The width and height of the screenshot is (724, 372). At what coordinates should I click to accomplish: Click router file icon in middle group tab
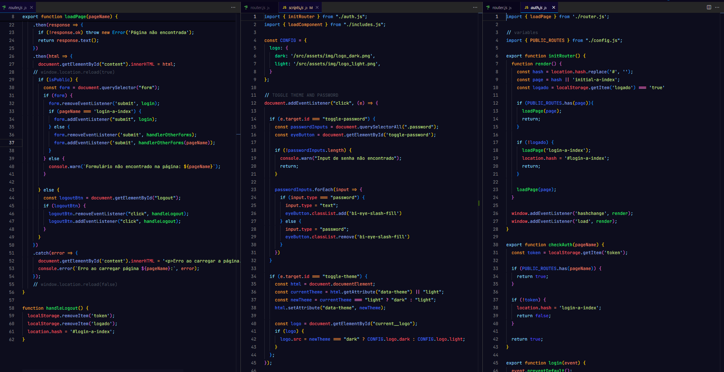pyautogui.click(x=246, y=8)
